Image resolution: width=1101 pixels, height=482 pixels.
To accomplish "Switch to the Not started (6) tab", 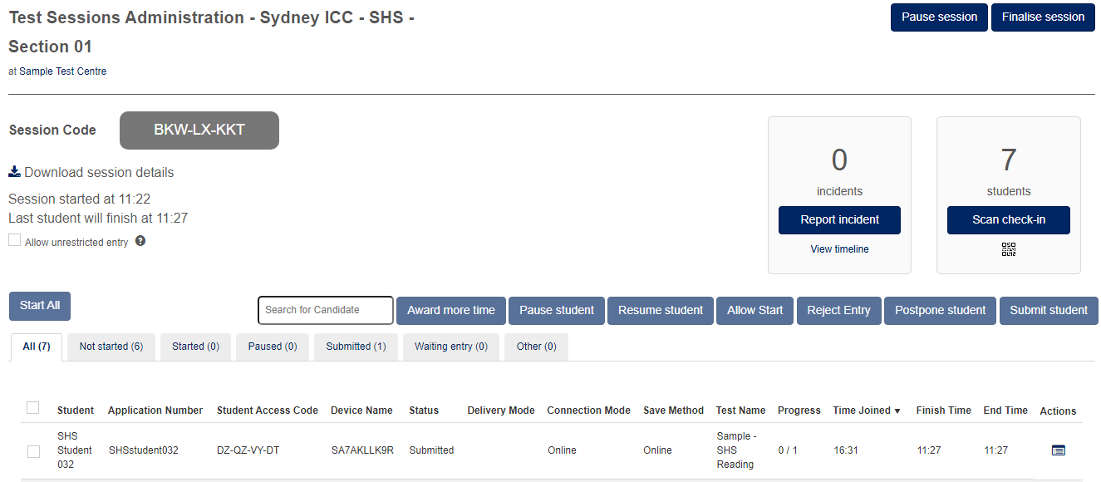I will click(111, 347).
